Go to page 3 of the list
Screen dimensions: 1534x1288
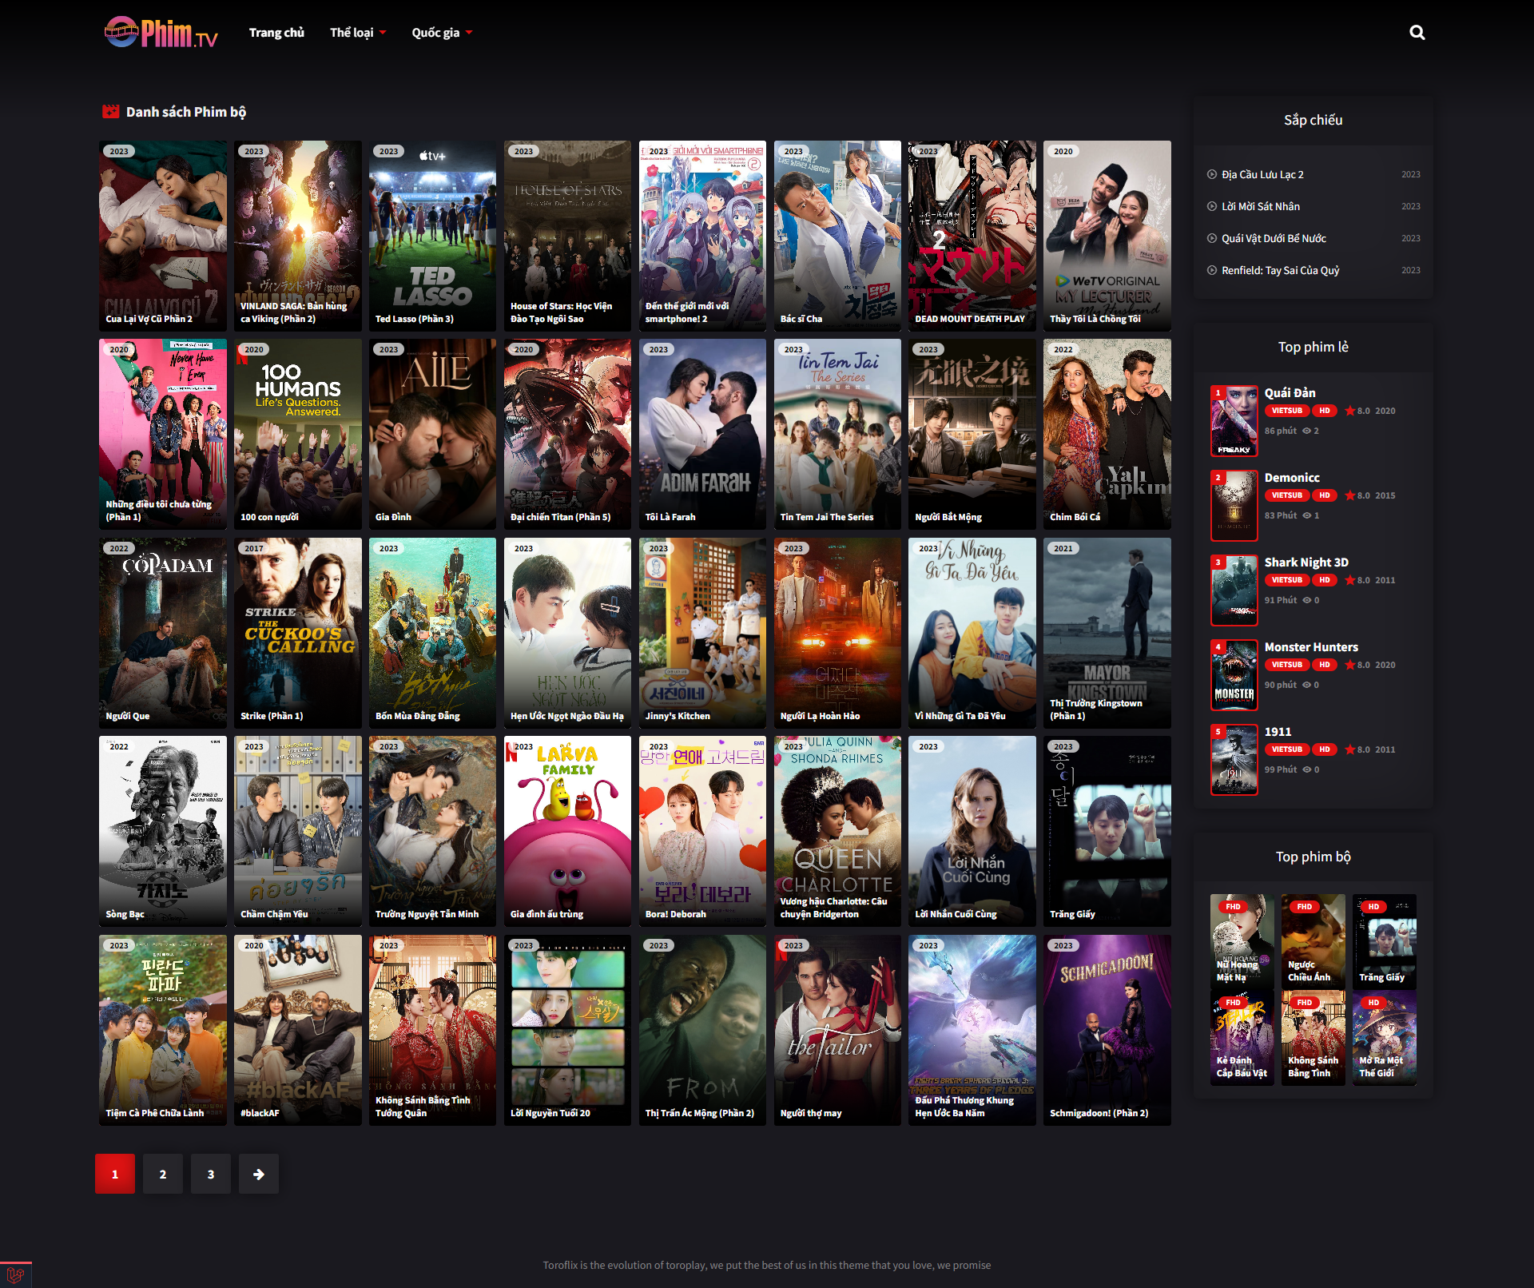pos(211,1174)
